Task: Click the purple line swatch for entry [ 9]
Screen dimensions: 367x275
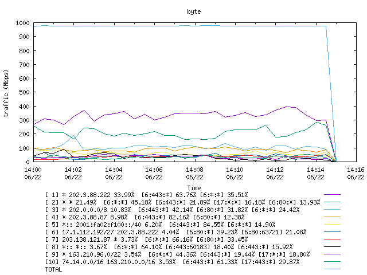Action: pyautogui.click(x=333, y=254)
